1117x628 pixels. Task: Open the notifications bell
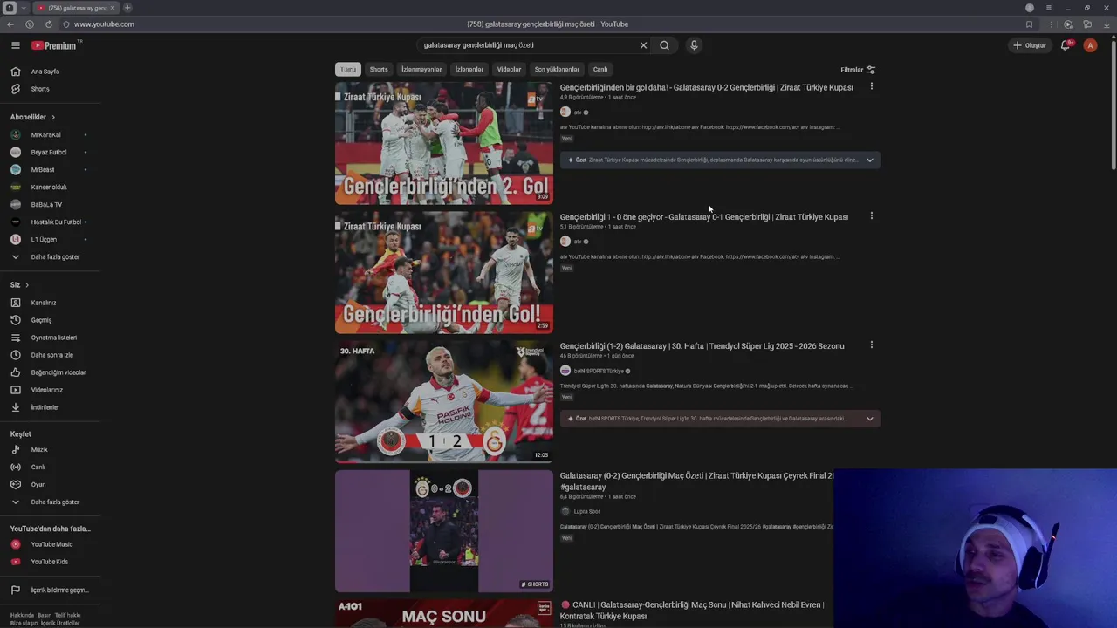pos(1066,45)
